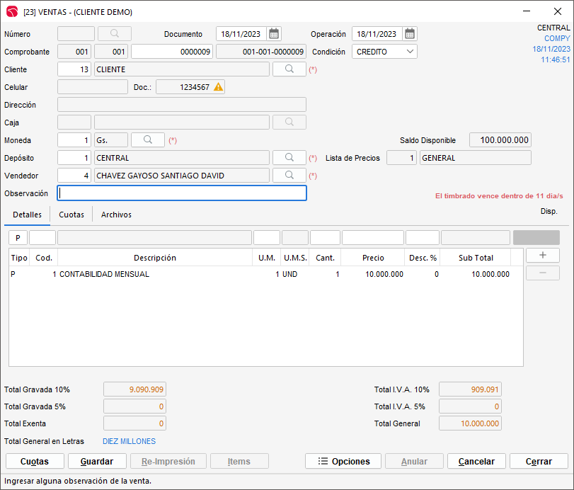
Task: Switch to the Cuotas tab
Action: tap(71, 215)
